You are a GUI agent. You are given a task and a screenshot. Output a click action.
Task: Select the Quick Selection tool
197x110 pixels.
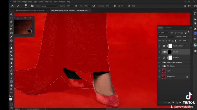pyautogui.click(x=11, y=26)
